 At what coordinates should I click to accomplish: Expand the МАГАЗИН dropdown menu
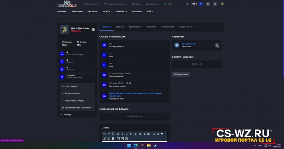coord(77,11)
